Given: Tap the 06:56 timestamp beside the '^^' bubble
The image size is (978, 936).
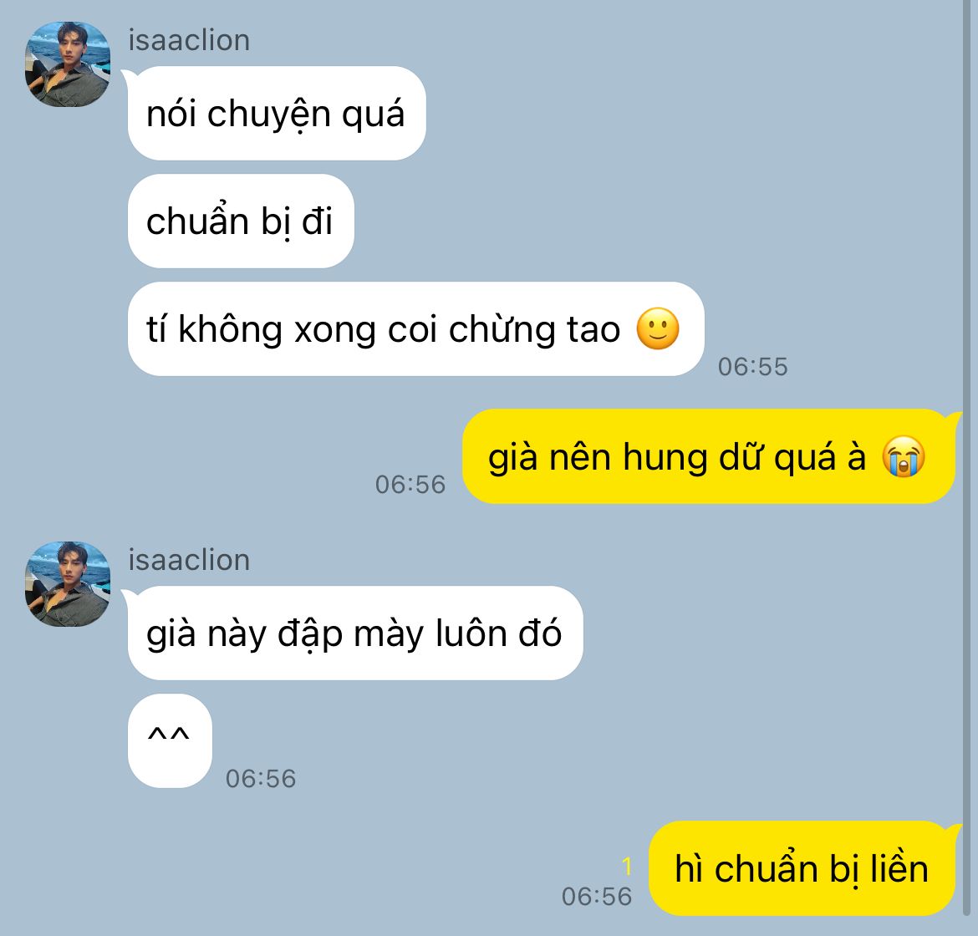Looking at the screenshot, I should tap(261, 779).
